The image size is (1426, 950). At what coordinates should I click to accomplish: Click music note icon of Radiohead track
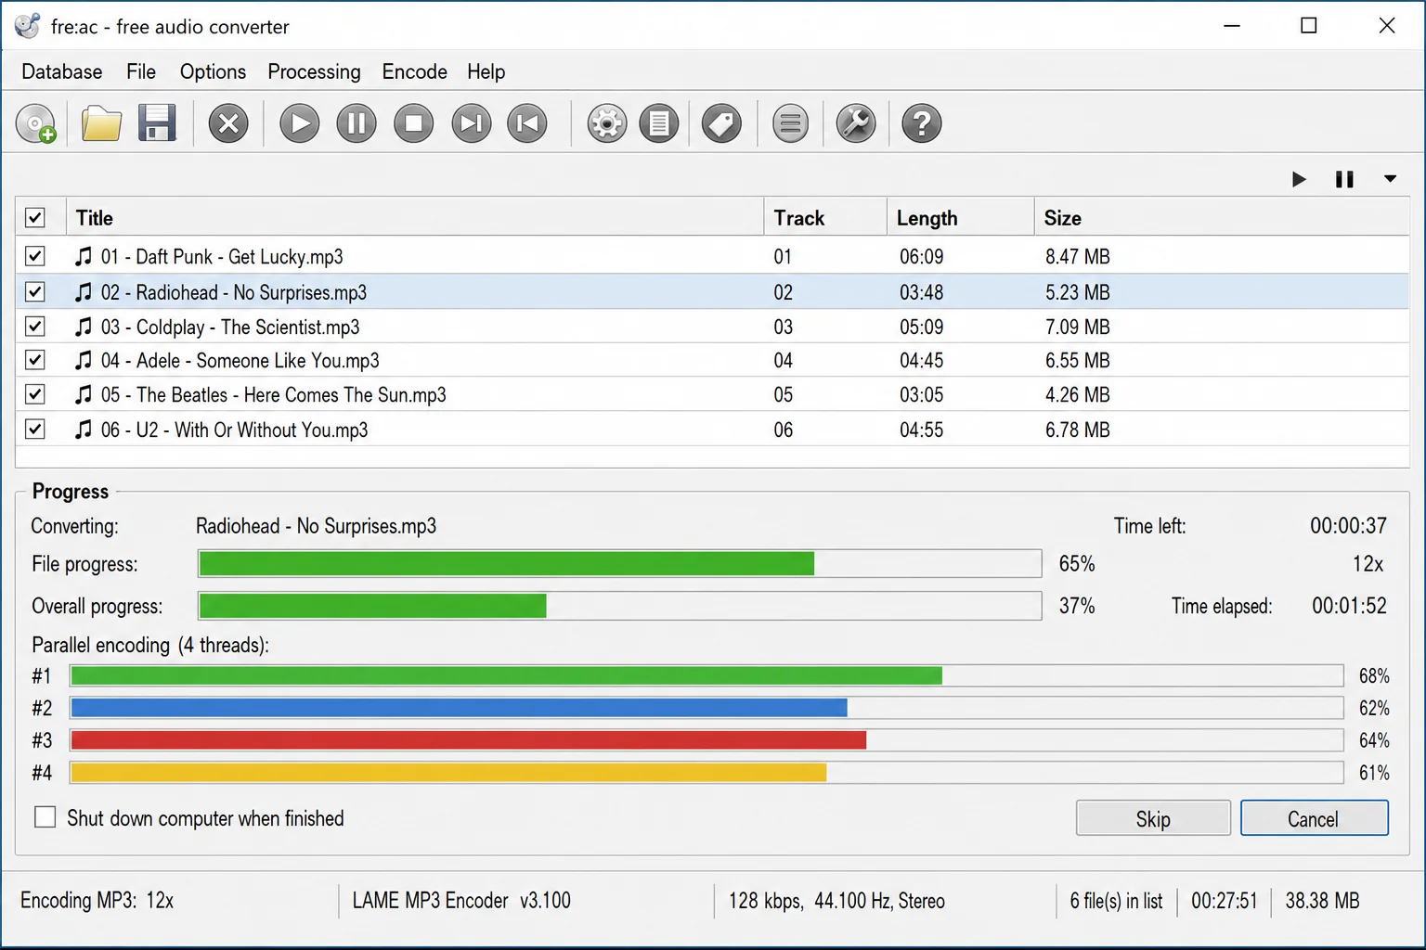[x=84, y=292]
